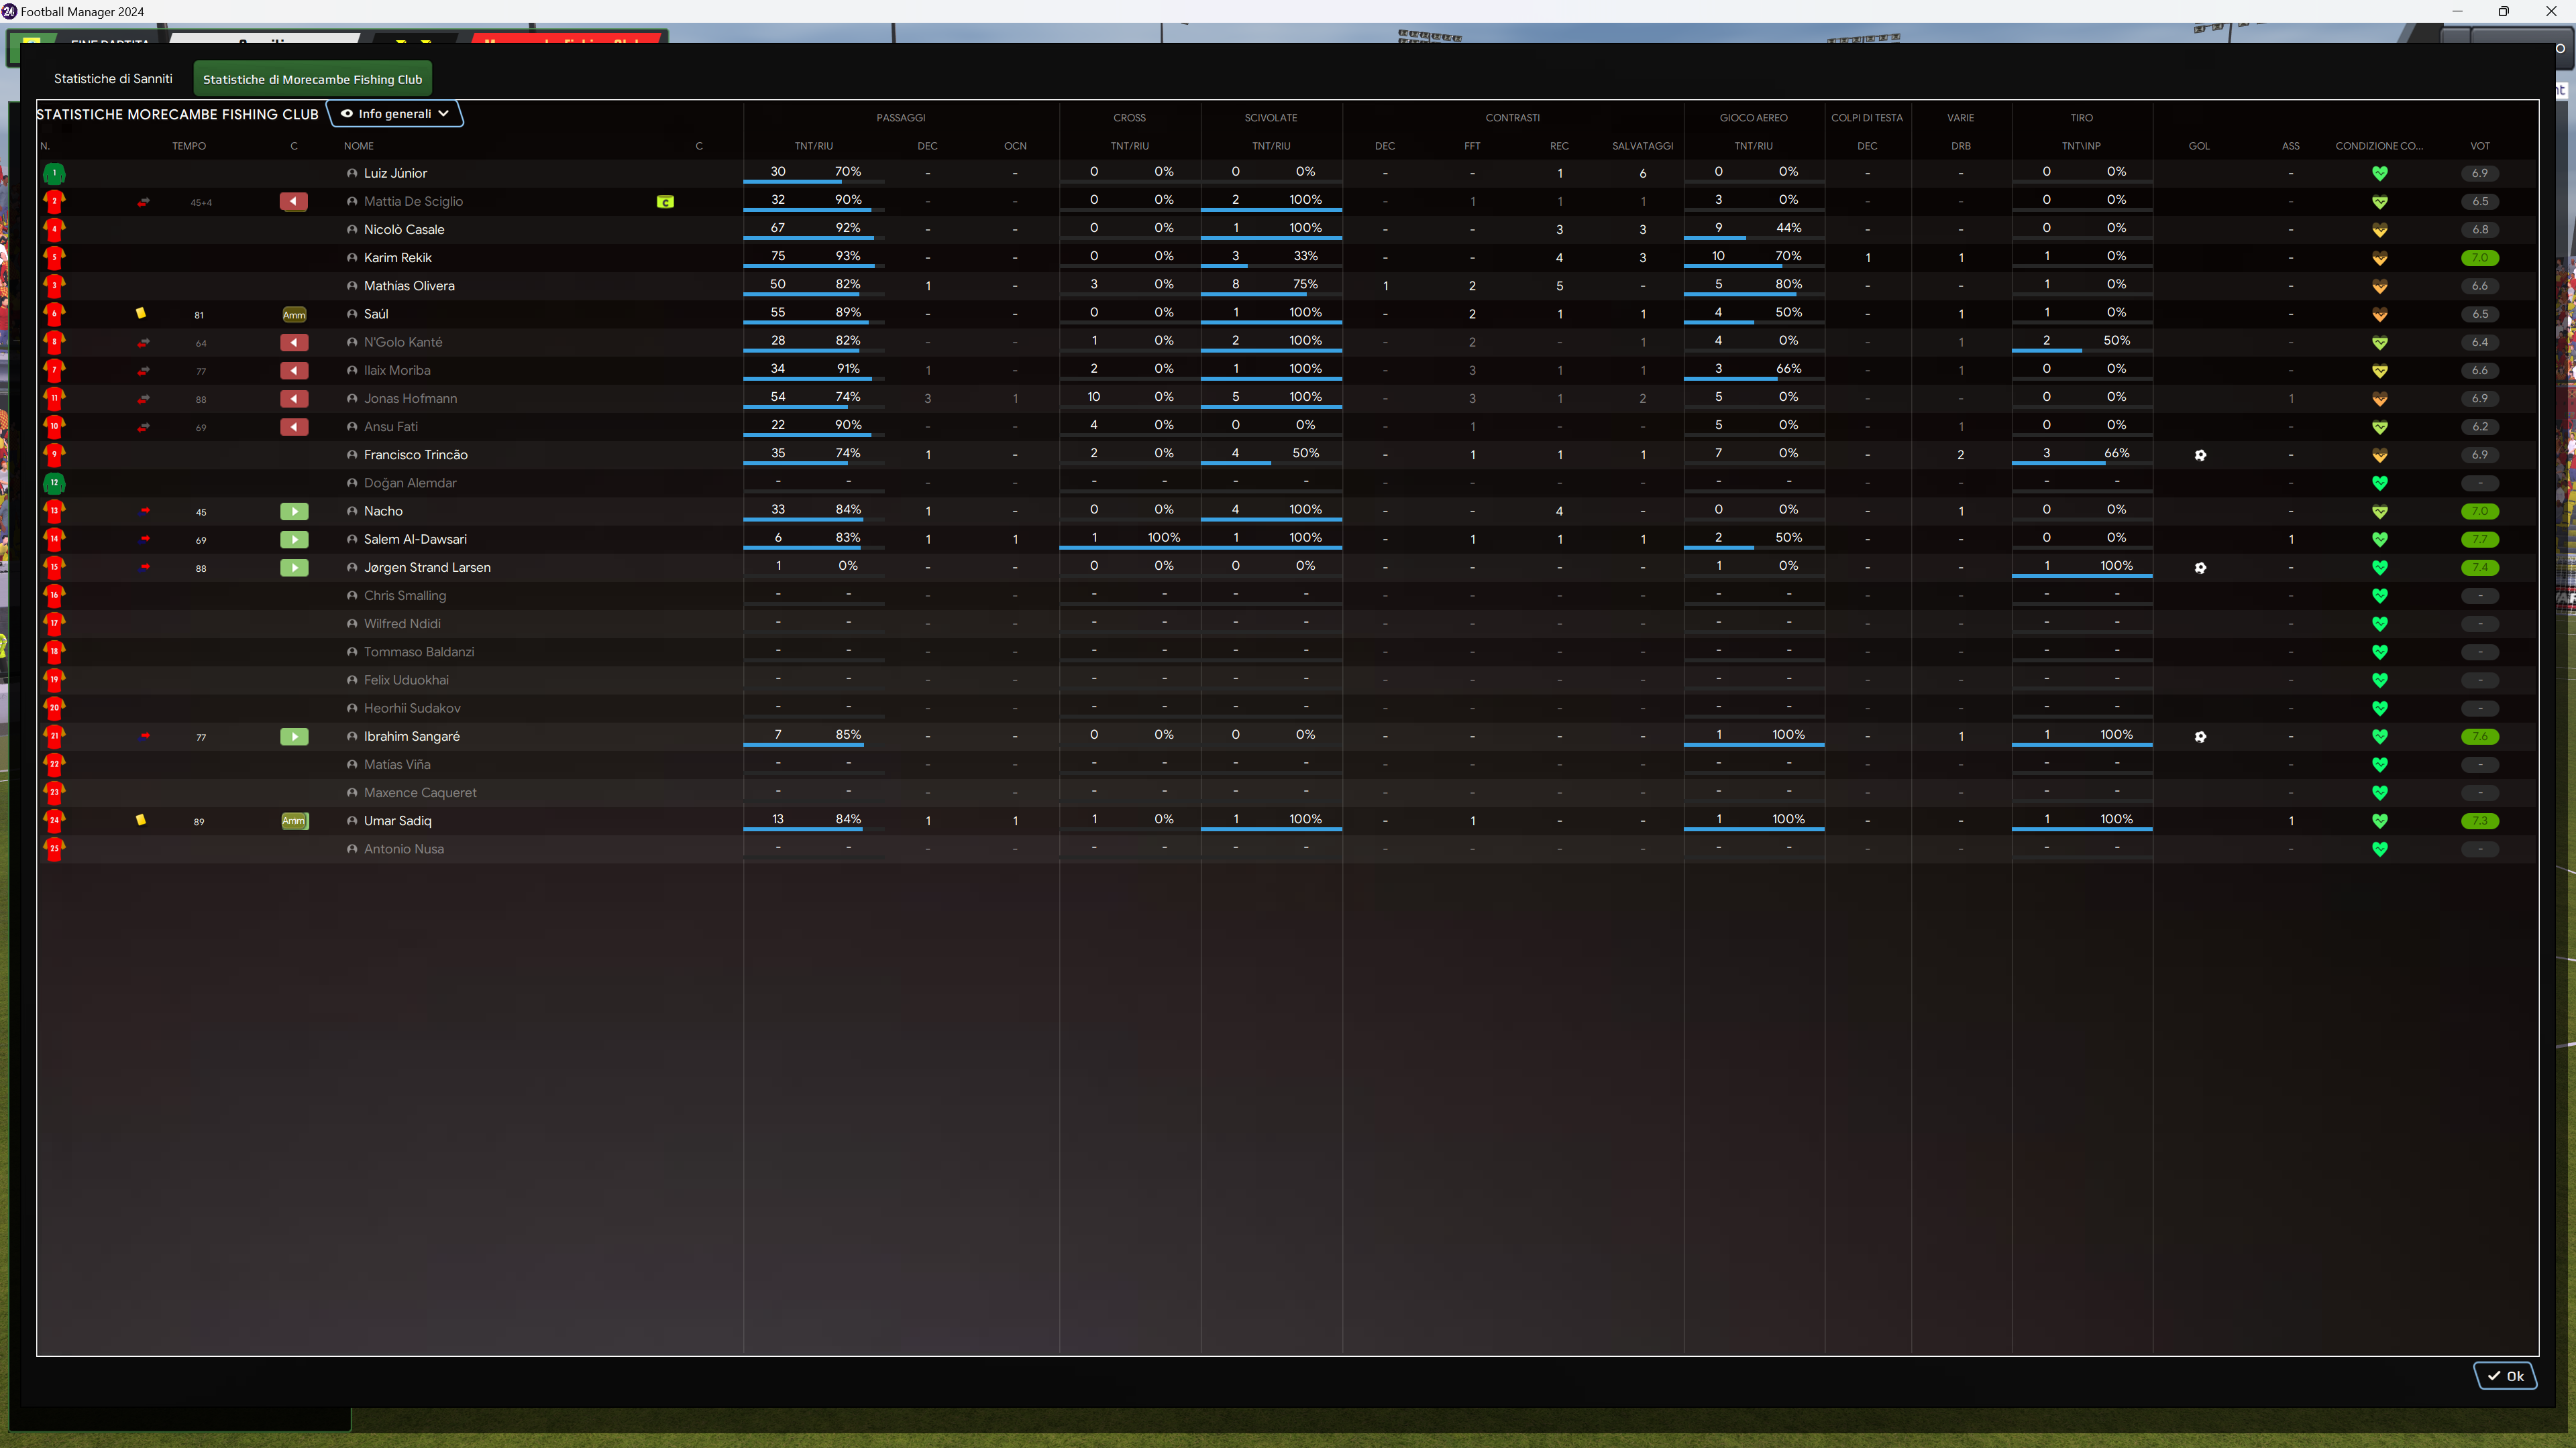This screenshot has height=1448, width=2576.
Task: Sort by the TNT\INP shots column header
Action: point(2081,146)
